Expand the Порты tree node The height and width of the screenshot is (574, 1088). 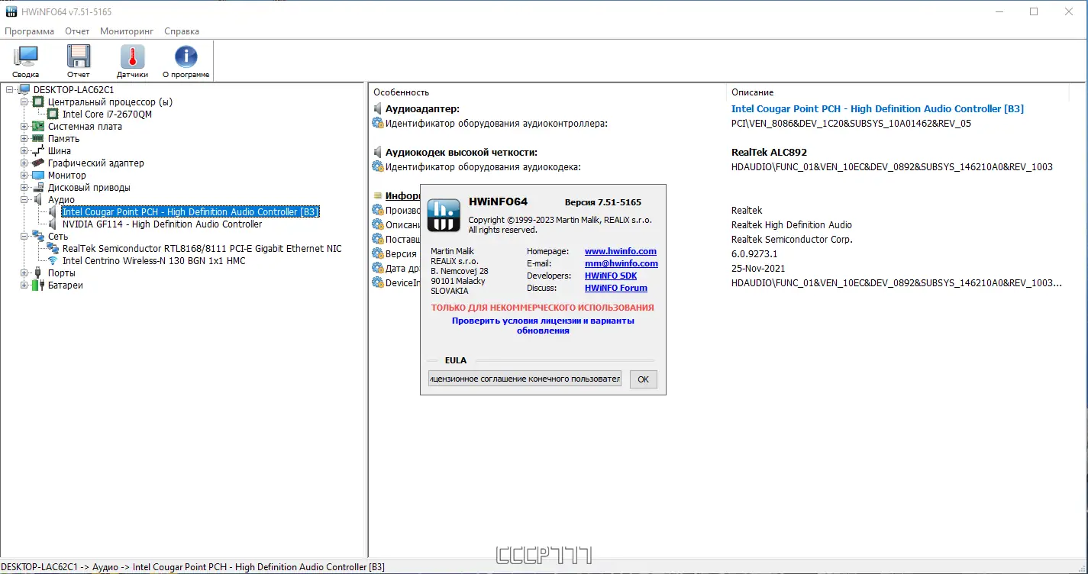[24, 273]
